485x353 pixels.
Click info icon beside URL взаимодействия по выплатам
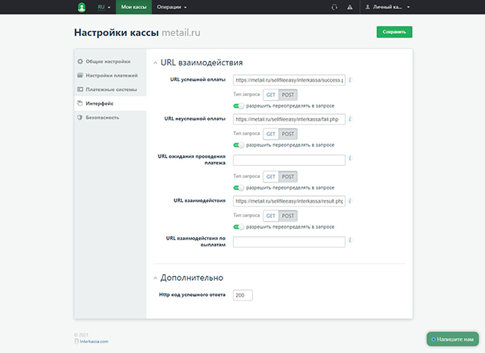tap(351, 241)
